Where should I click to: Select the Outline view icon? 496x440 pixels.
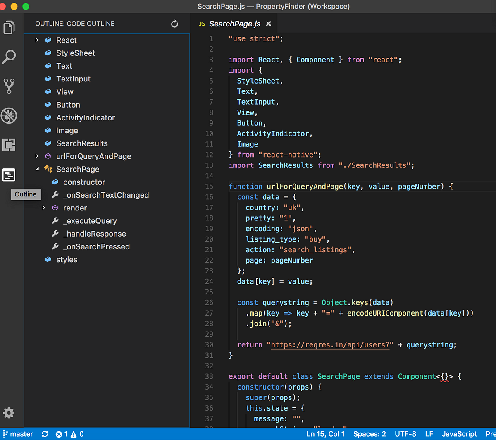pos(9,175)
